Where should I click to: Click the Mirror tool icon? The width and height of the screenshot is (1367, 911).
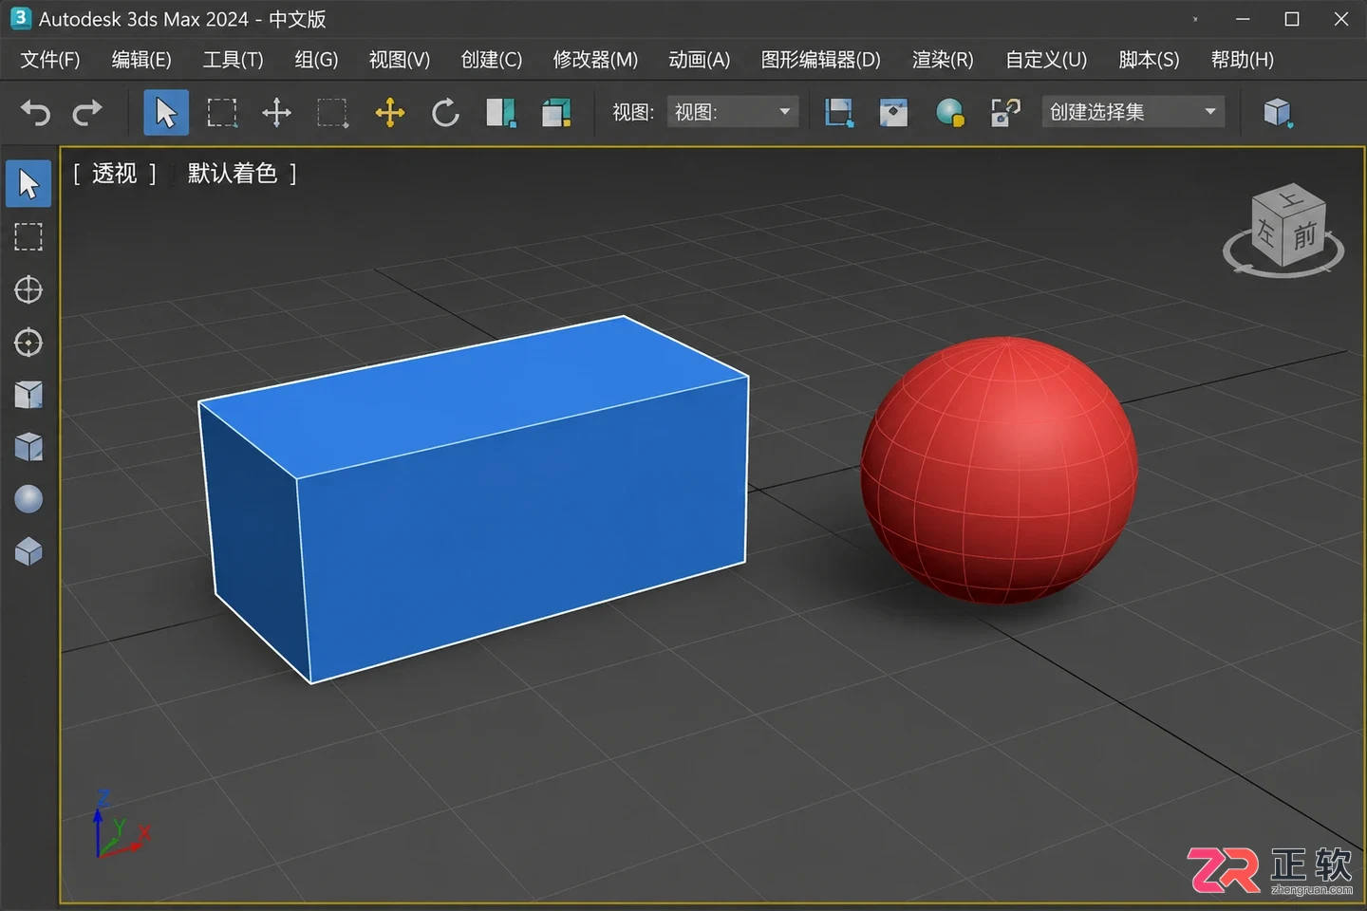coord(501,113)
